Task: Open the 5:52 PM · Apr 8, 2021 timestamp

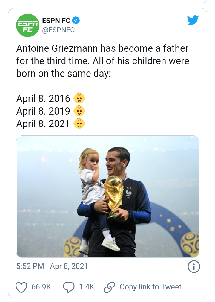Action: tap(52, 266)
